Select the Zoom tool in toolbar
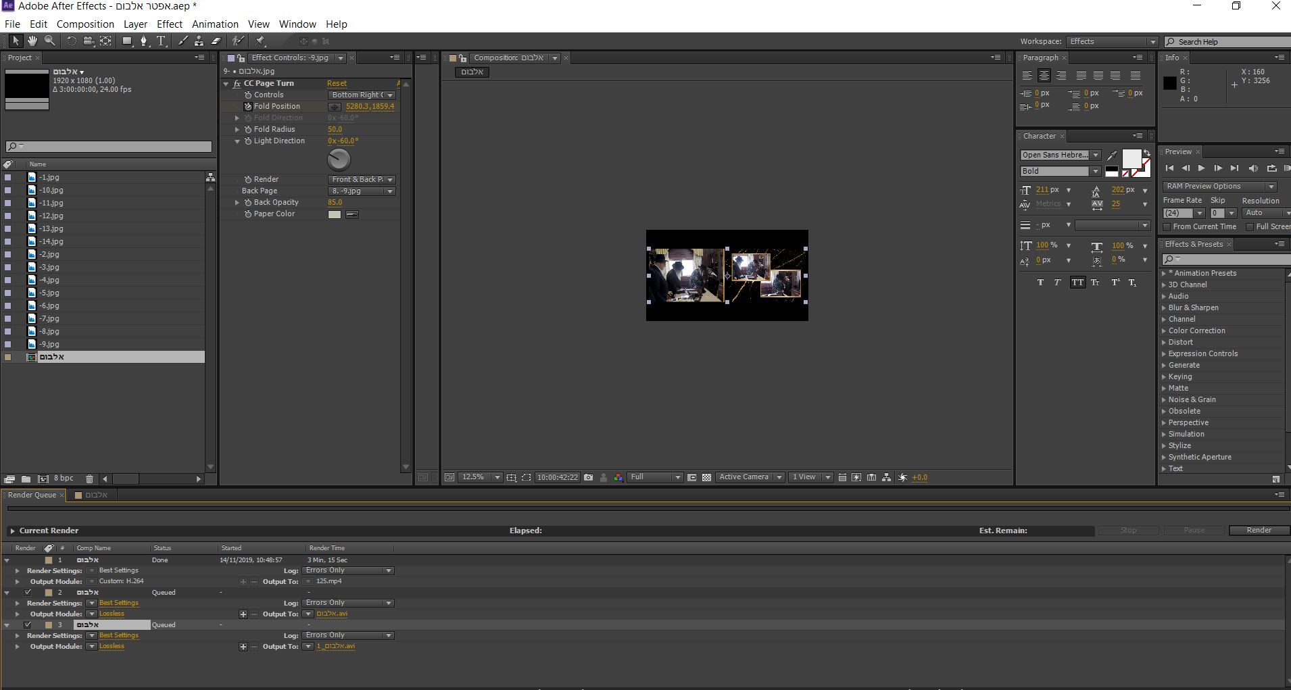1291x690 pixels. pos(49,41)
